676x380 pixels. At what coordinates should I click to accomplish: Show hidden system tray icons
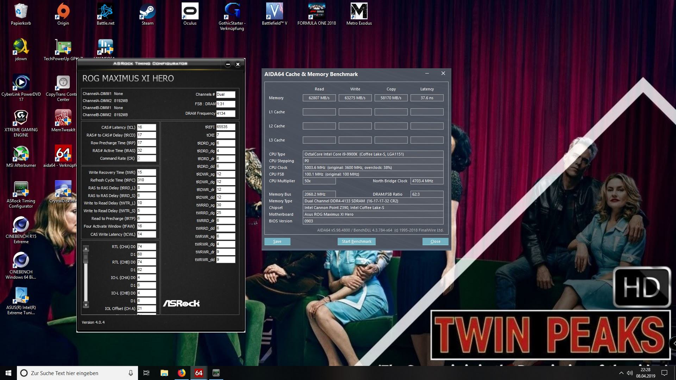tap(621, 373)
